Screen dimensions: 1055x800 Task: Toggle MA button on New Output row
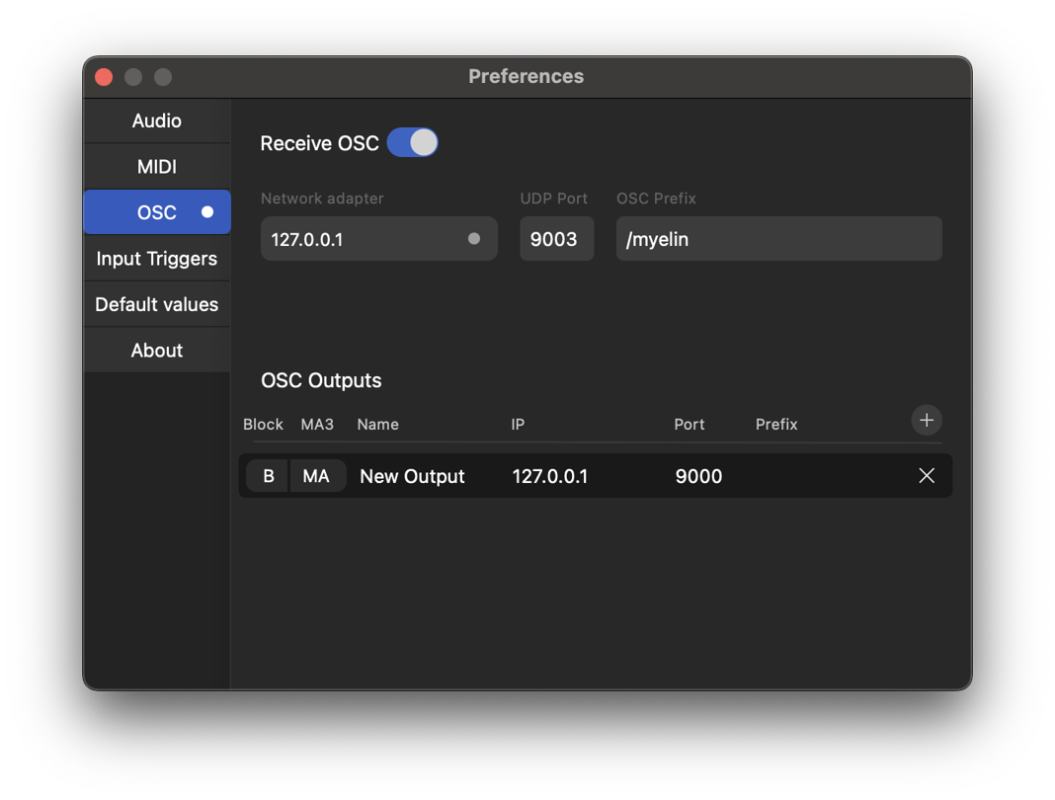point(317,476)
